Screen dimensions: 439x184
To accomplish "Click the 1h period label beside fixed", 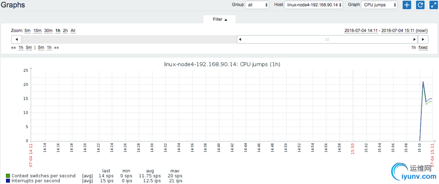I will tap(413, 47).
